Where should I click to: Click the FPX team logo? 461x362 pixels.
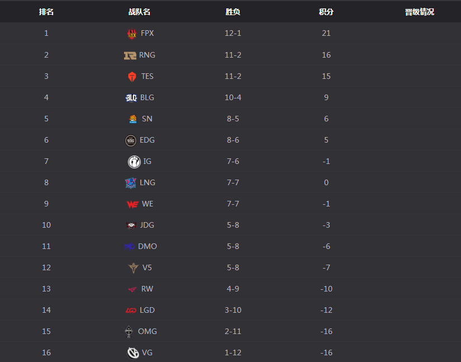132,34
